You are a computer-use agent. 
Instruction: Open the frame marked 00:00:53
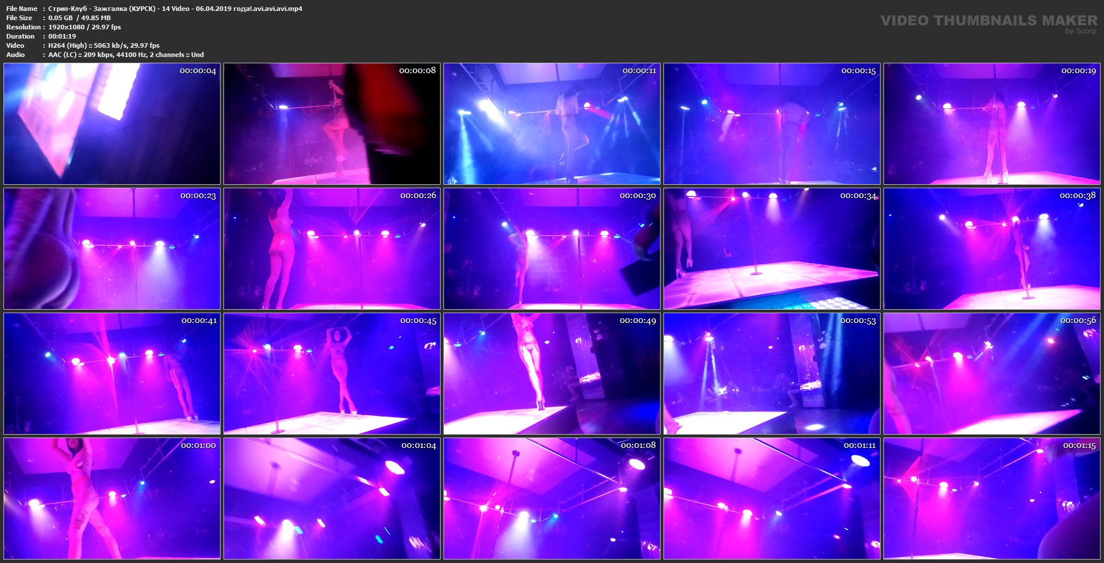click(x=772, y=374)
